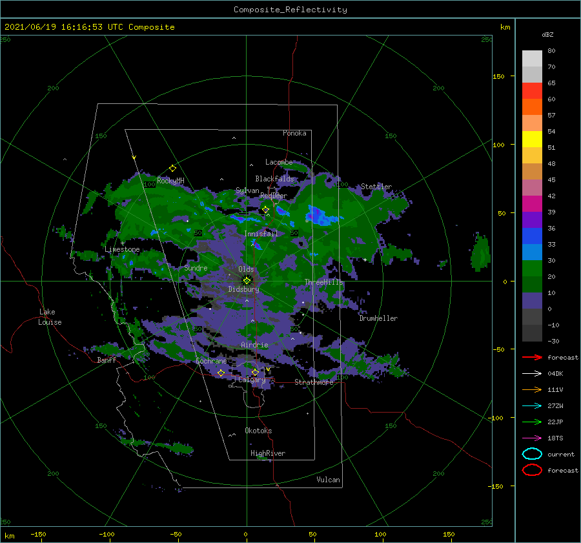Pick the magenta 42-39 dBZ color band
This screenshot has height=543, width=581.
532,204
